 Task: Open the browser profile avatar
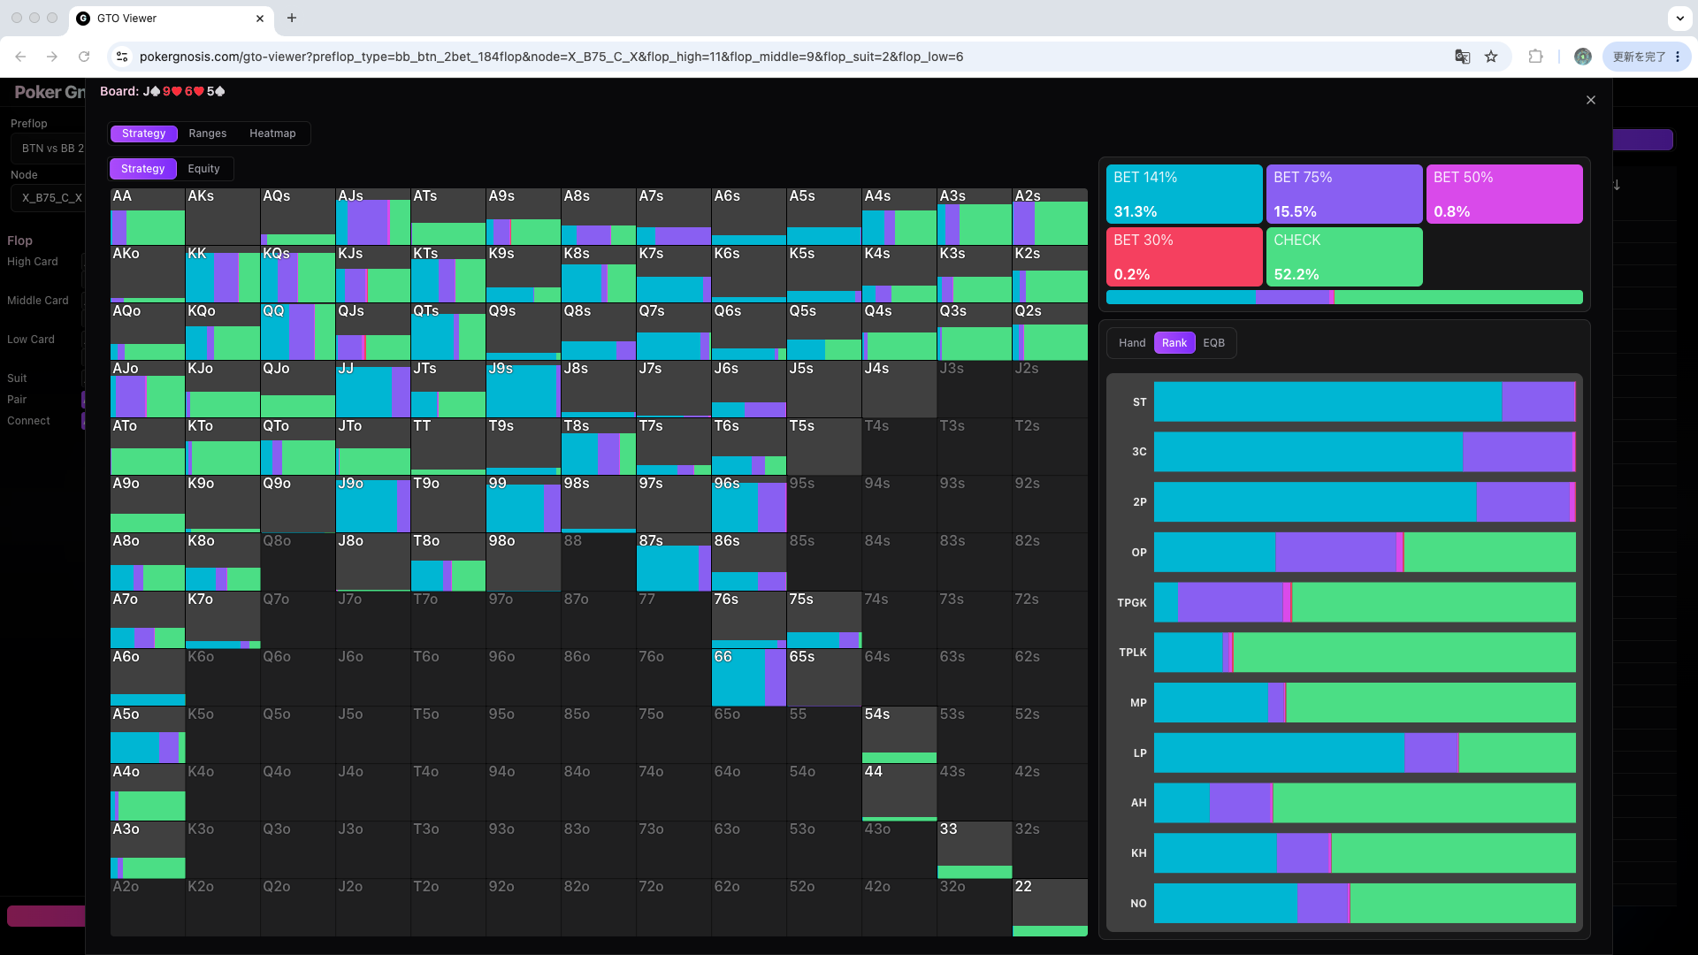tap(1583, 57)
